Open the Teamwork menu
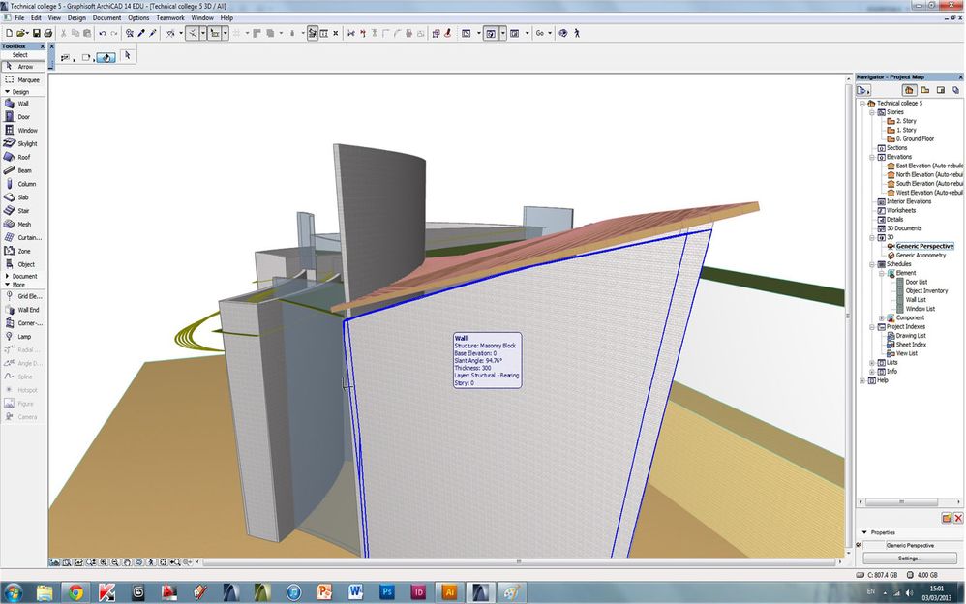 click(169, 17)
